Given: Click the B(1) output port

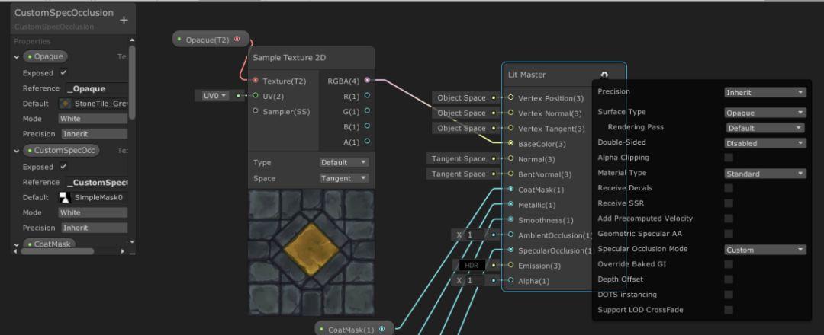Looking at the screenshot, I should 367,126.
